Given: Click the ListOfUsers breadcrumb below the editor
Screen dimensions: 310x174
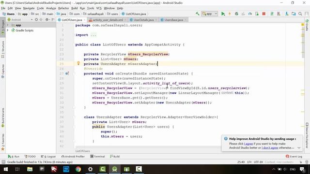Looking at the screenshot, I should tap(83, 151).
